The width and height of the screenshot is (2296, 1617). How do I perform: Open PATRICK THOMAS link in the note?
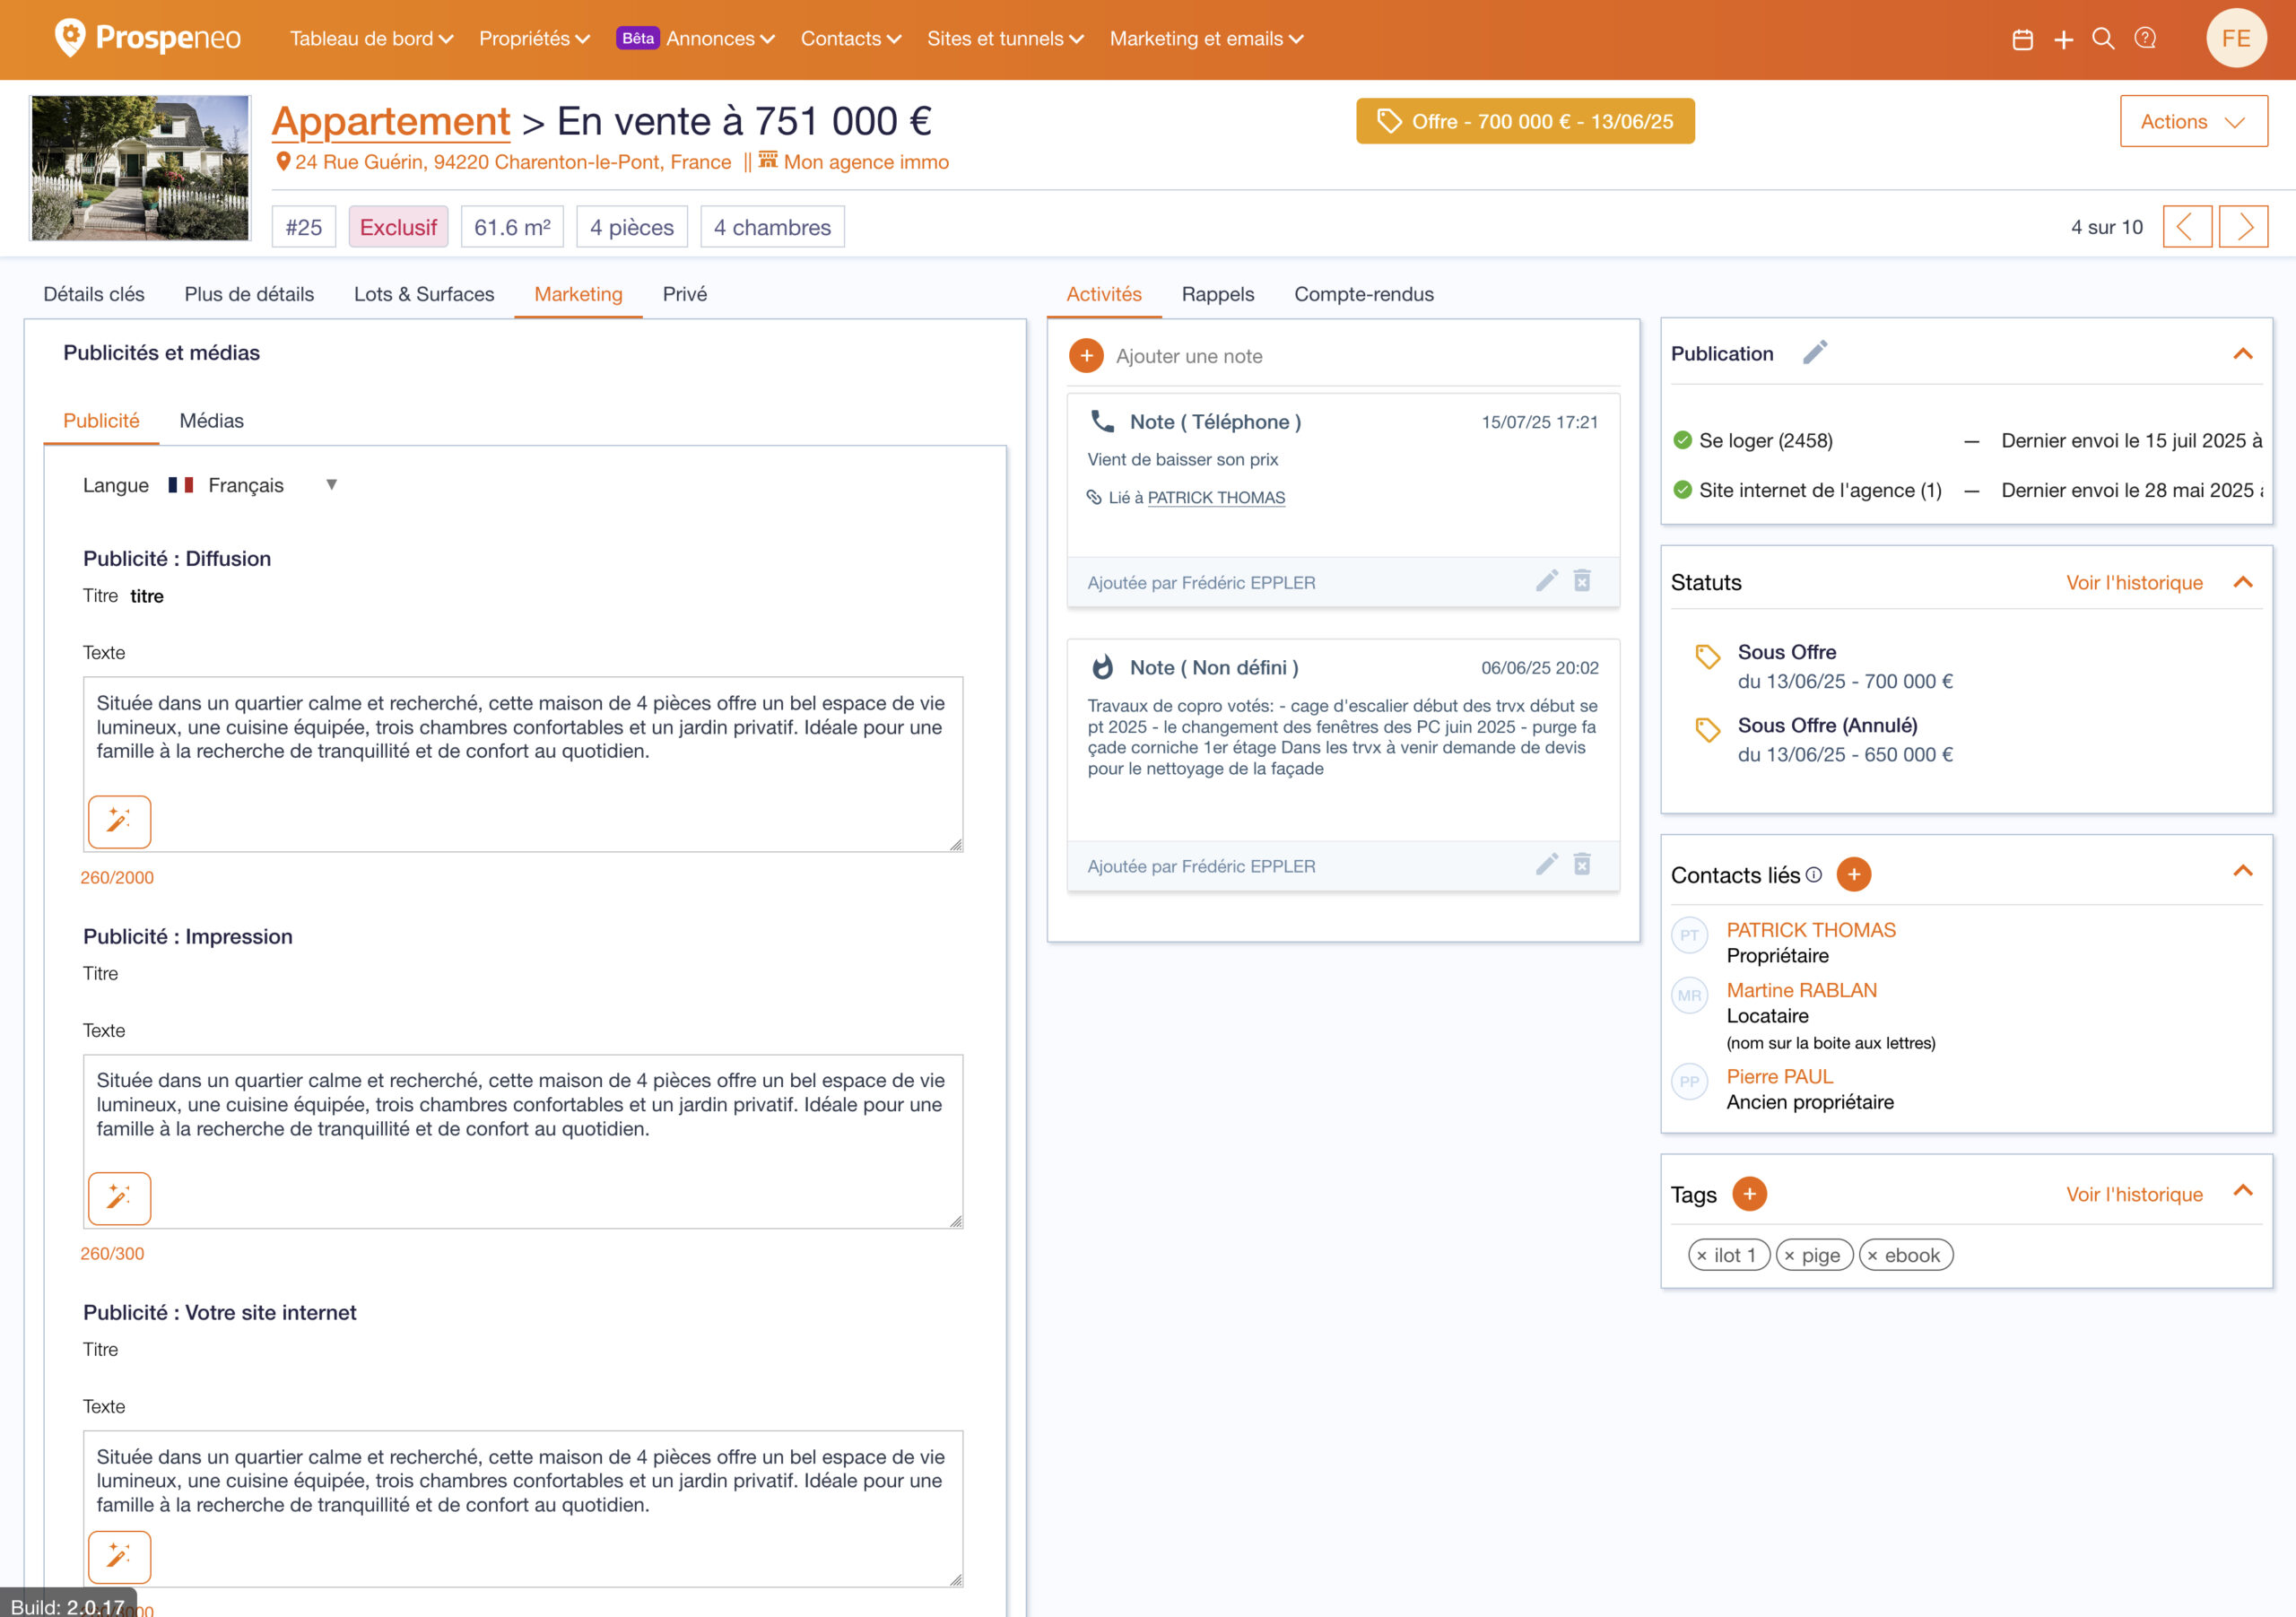1216,497
